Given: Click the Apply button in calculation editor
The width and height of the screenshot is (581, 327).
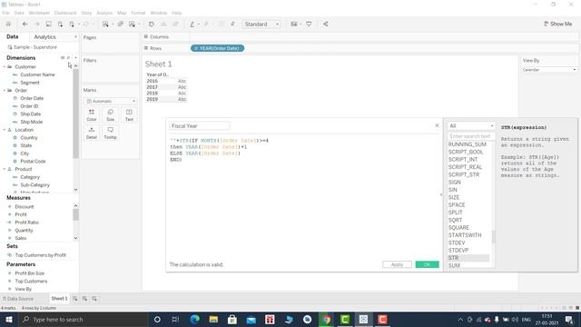Looking at the screenshot, I should (x=397, y=264).
